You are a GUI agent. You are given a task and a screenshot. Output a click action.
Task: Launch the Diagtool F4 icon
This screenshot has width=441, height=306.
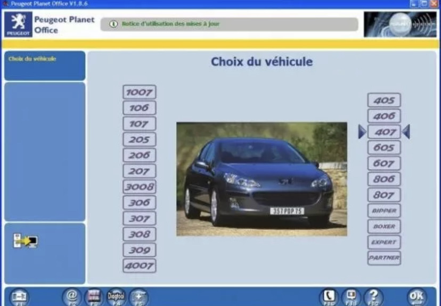[x=116, y=296]
